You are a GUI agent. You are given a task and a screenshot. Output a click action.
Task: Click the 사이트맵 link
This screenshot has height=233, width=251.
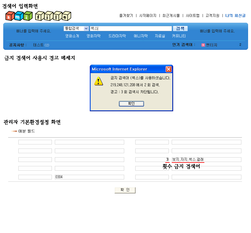pos(193,16)
